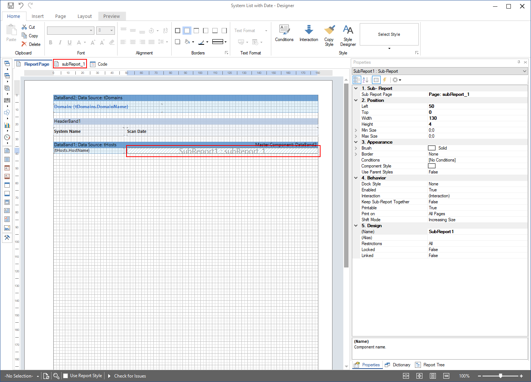Image resolution: width=531 pixels, height=382 pixels.
Task: Collapse the Appearance section in Properties
Action: 356,142
